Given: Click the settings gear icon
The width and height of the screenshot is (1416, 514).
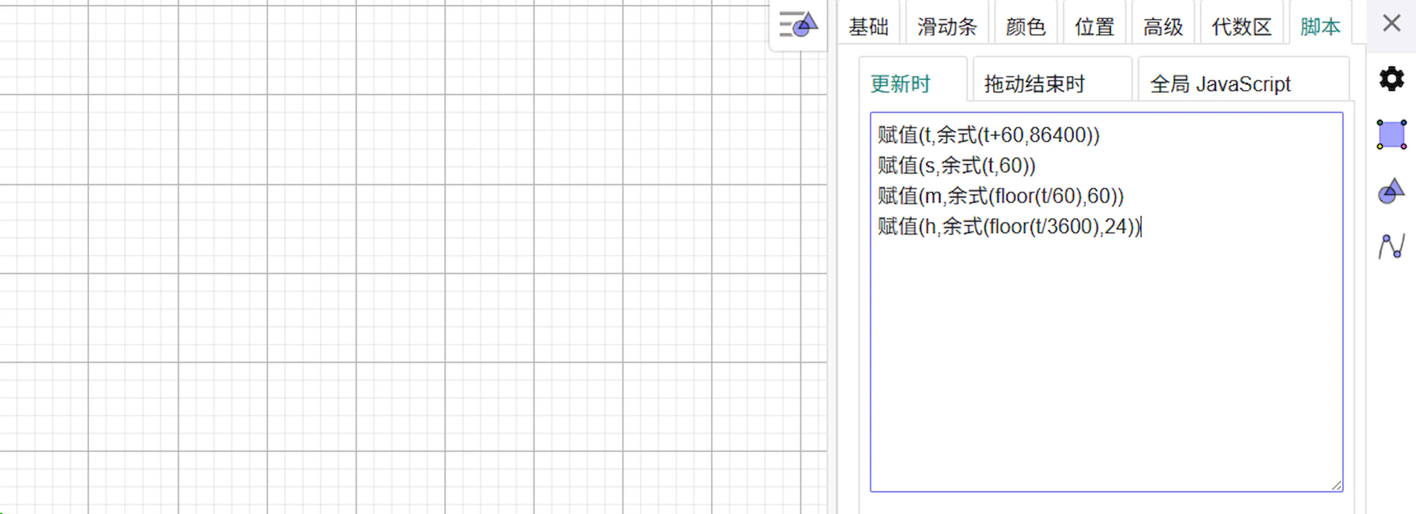Looking at the screenshot, I should 1391,79.
